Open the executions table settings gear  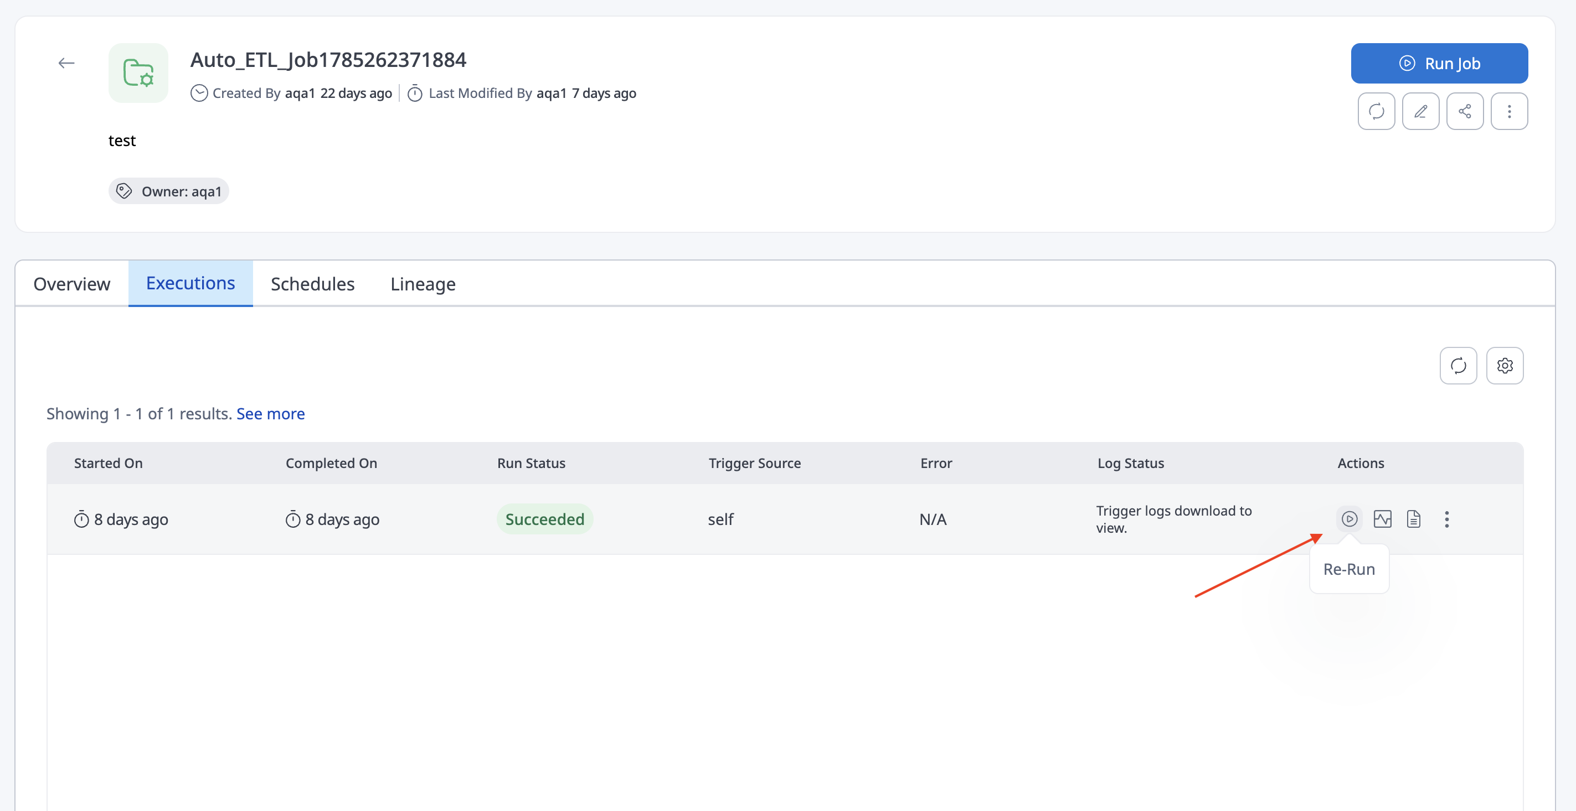(x=1505, y=366)
